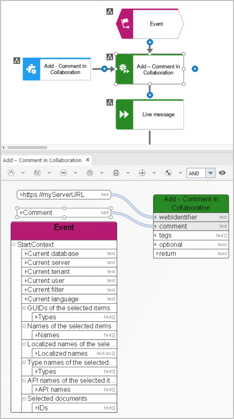Click the Current server row
Image resolution: width=234 pixels, height=419 pixels.
(69, 262)
